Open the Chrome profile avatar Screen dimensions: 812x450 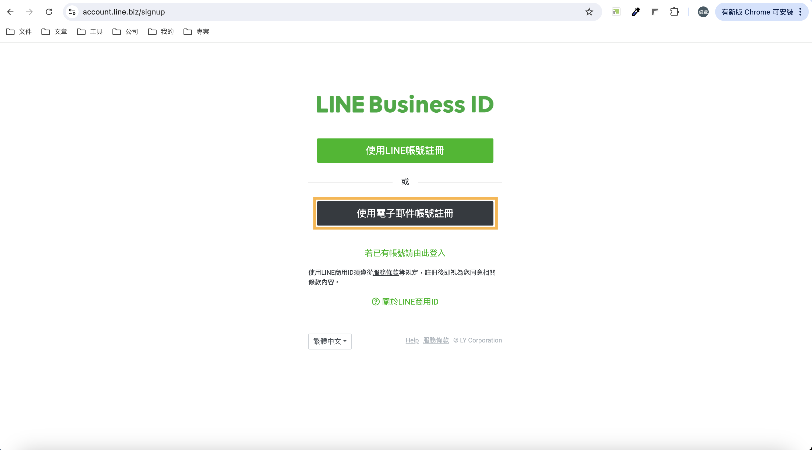[703, 12]
